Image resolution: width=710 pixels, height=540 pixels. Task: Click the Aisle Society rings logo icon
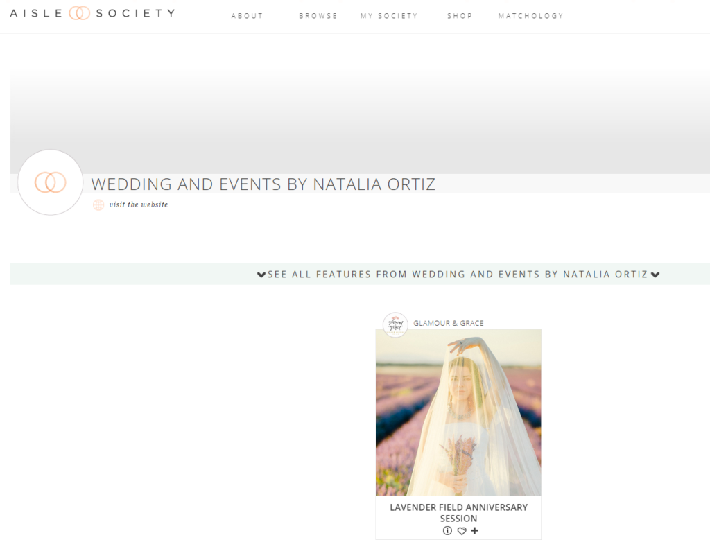point(79,13)
